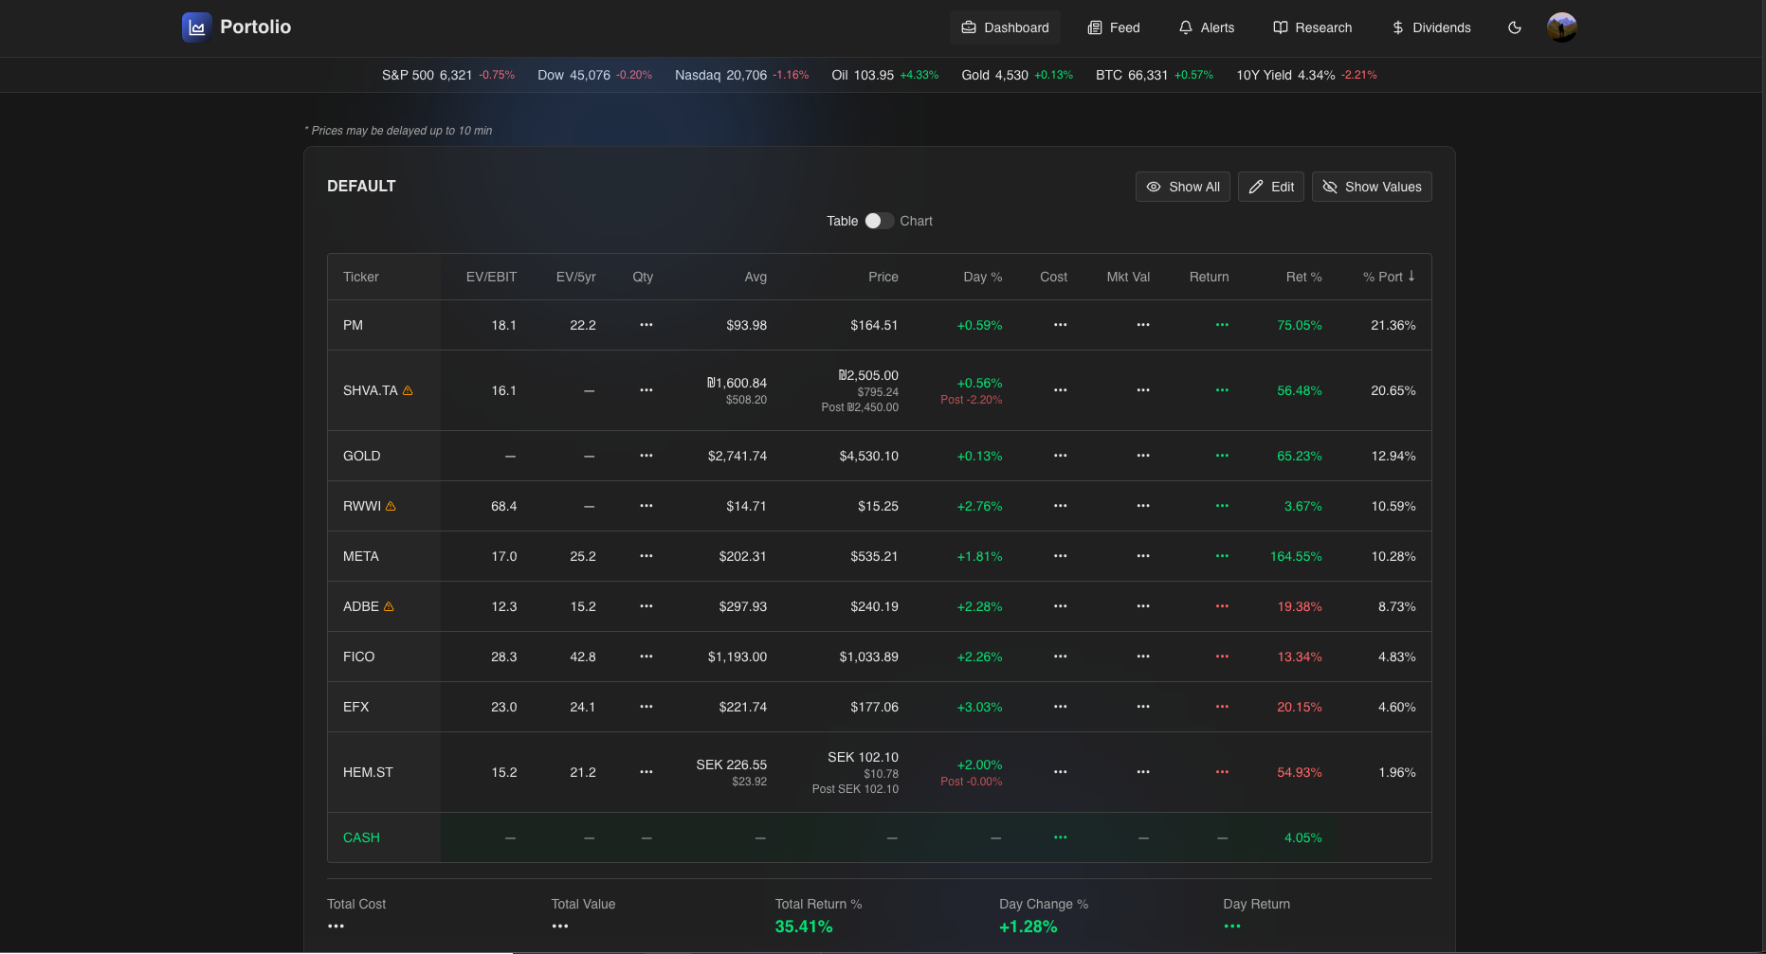Click warning icon next to ADBE
This screenshot has width=1766, height=954.
pos(389,606)
